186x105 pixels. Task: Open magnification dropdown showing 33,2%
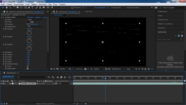[x=64, y=69]
